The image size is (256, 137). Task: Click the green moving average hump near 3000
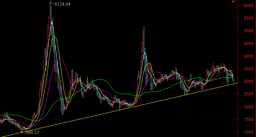100,79
